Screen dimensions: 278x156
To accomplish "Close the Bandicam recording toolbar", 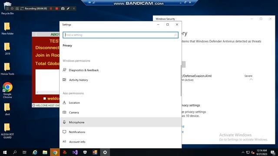I will pyautogui.click(x=74, y=9).
